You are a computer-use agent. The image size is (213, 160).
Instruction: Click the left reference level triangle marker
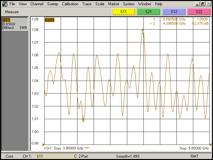coord(44,144)
